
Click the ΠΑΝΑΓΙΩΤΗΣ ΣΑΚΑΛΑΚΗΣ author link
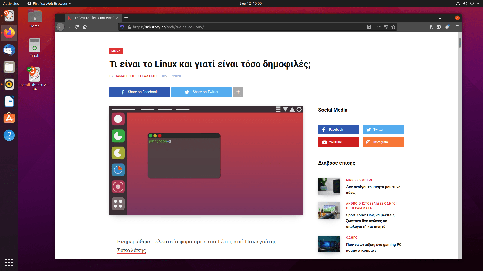tap(136, 76)
